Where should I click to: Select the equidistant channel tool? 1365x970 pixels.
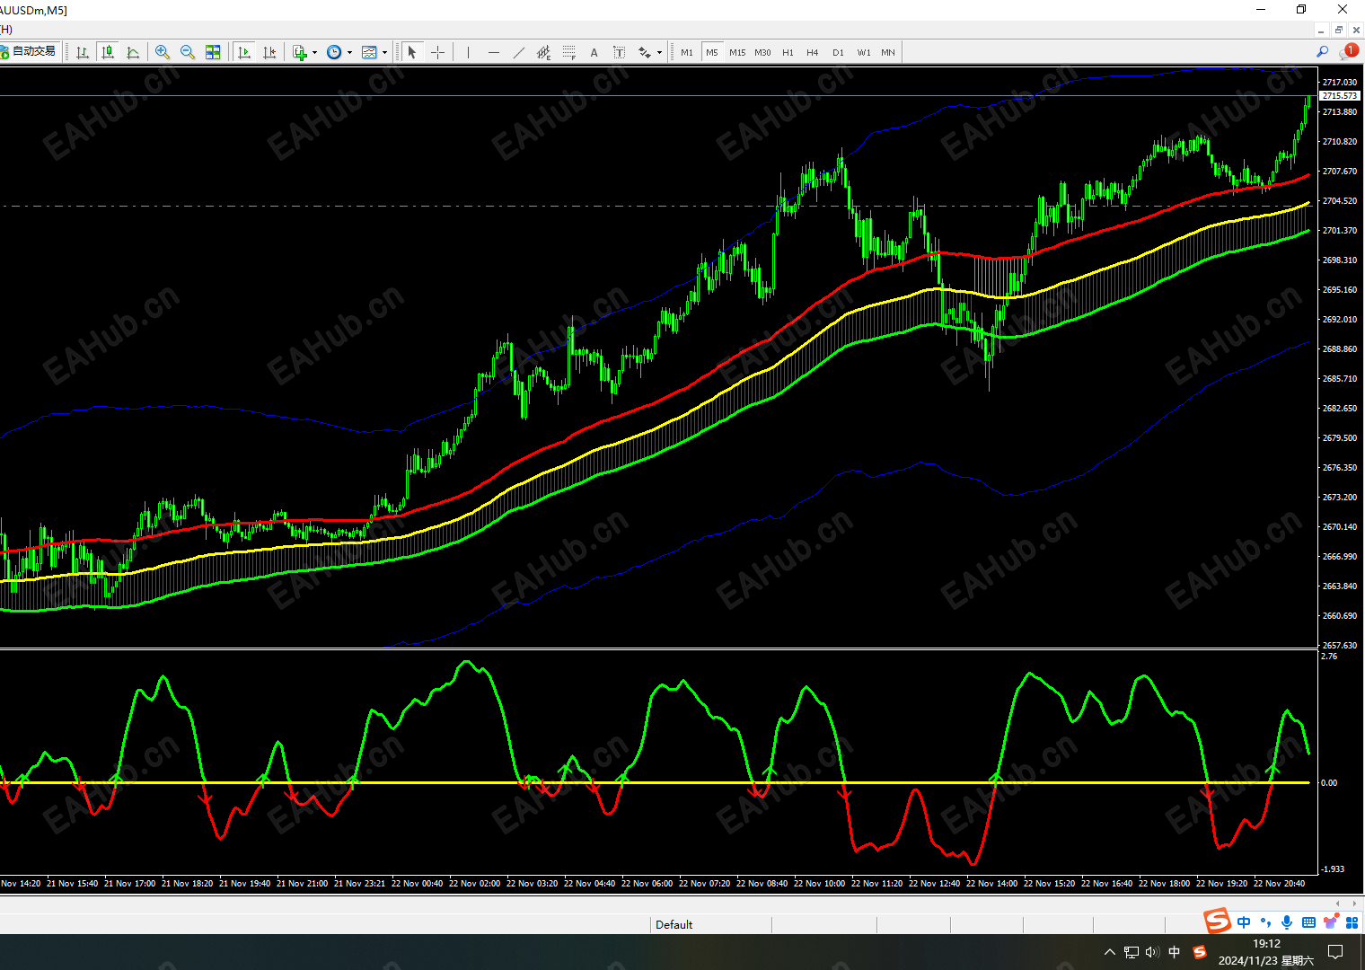coord(543,52)
